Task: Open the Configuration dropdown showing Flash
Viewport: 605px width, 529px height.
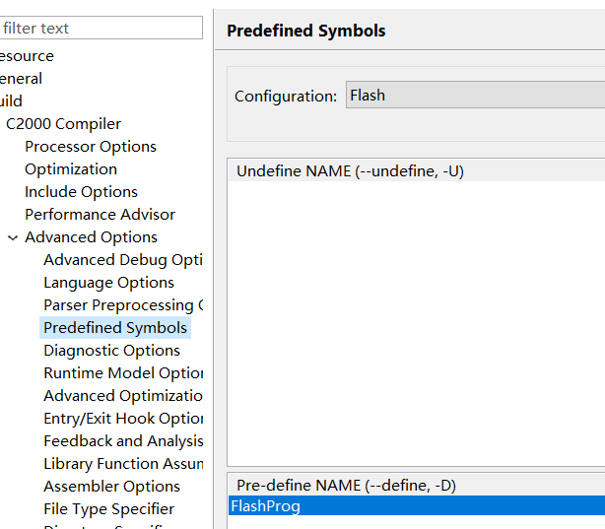Action: tap(475, 96)
